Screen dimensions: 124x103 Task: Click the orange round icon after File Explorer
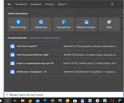pos(30,101)
